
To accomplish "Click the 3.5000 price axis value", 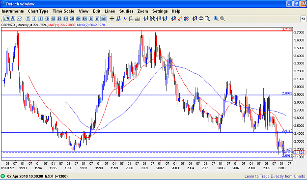I will point(299,48).
